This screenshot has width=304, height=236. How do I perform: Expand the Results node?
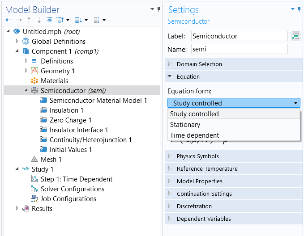pyautogui.click(x=17, y=208)
